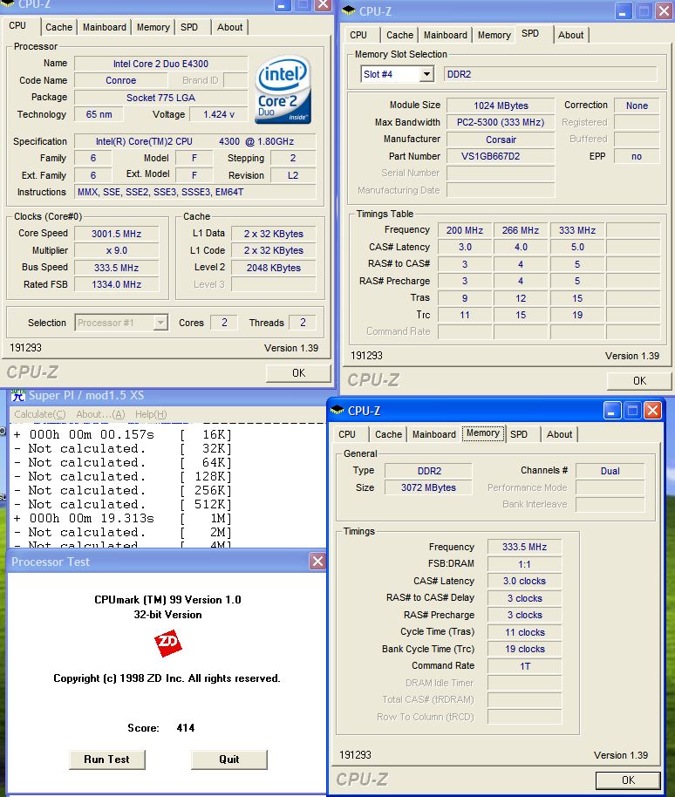Click the processor Name field Intel Core 2 Duo E4300

point(160,64)
